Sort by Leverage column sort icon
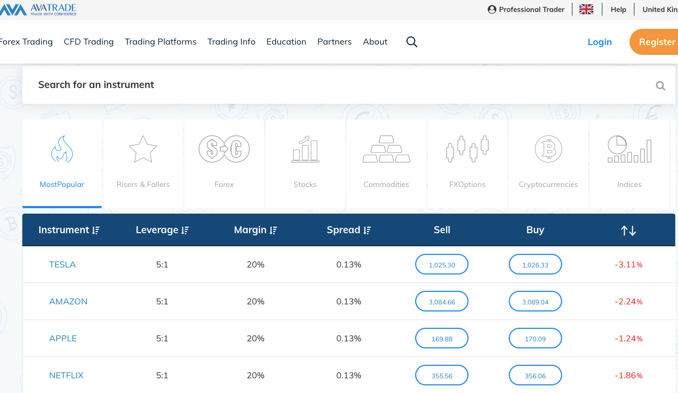Viewport: 678px width, 393px height. coord(185,230)
